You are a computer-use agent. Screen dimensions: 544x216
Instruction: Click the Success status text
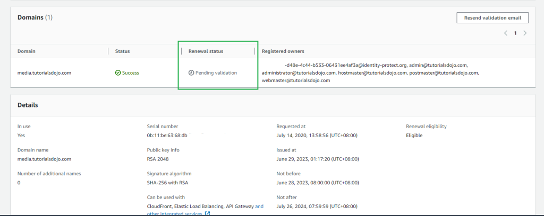[x=131, y=73]
